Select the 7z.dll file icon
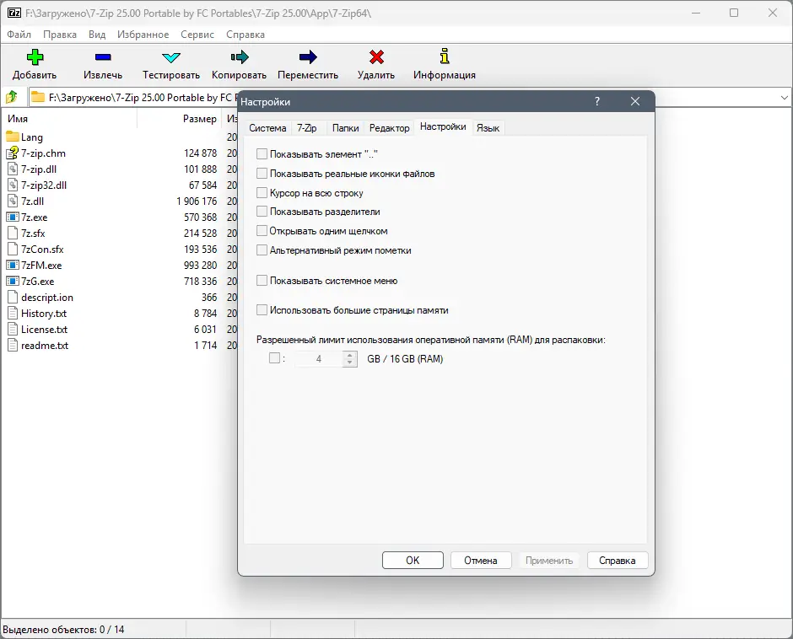 tap(13, 201)
